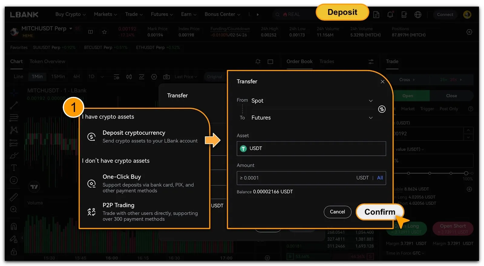
Task: Click the swap From/To direction icon
Action: click(x=382, y=109)
